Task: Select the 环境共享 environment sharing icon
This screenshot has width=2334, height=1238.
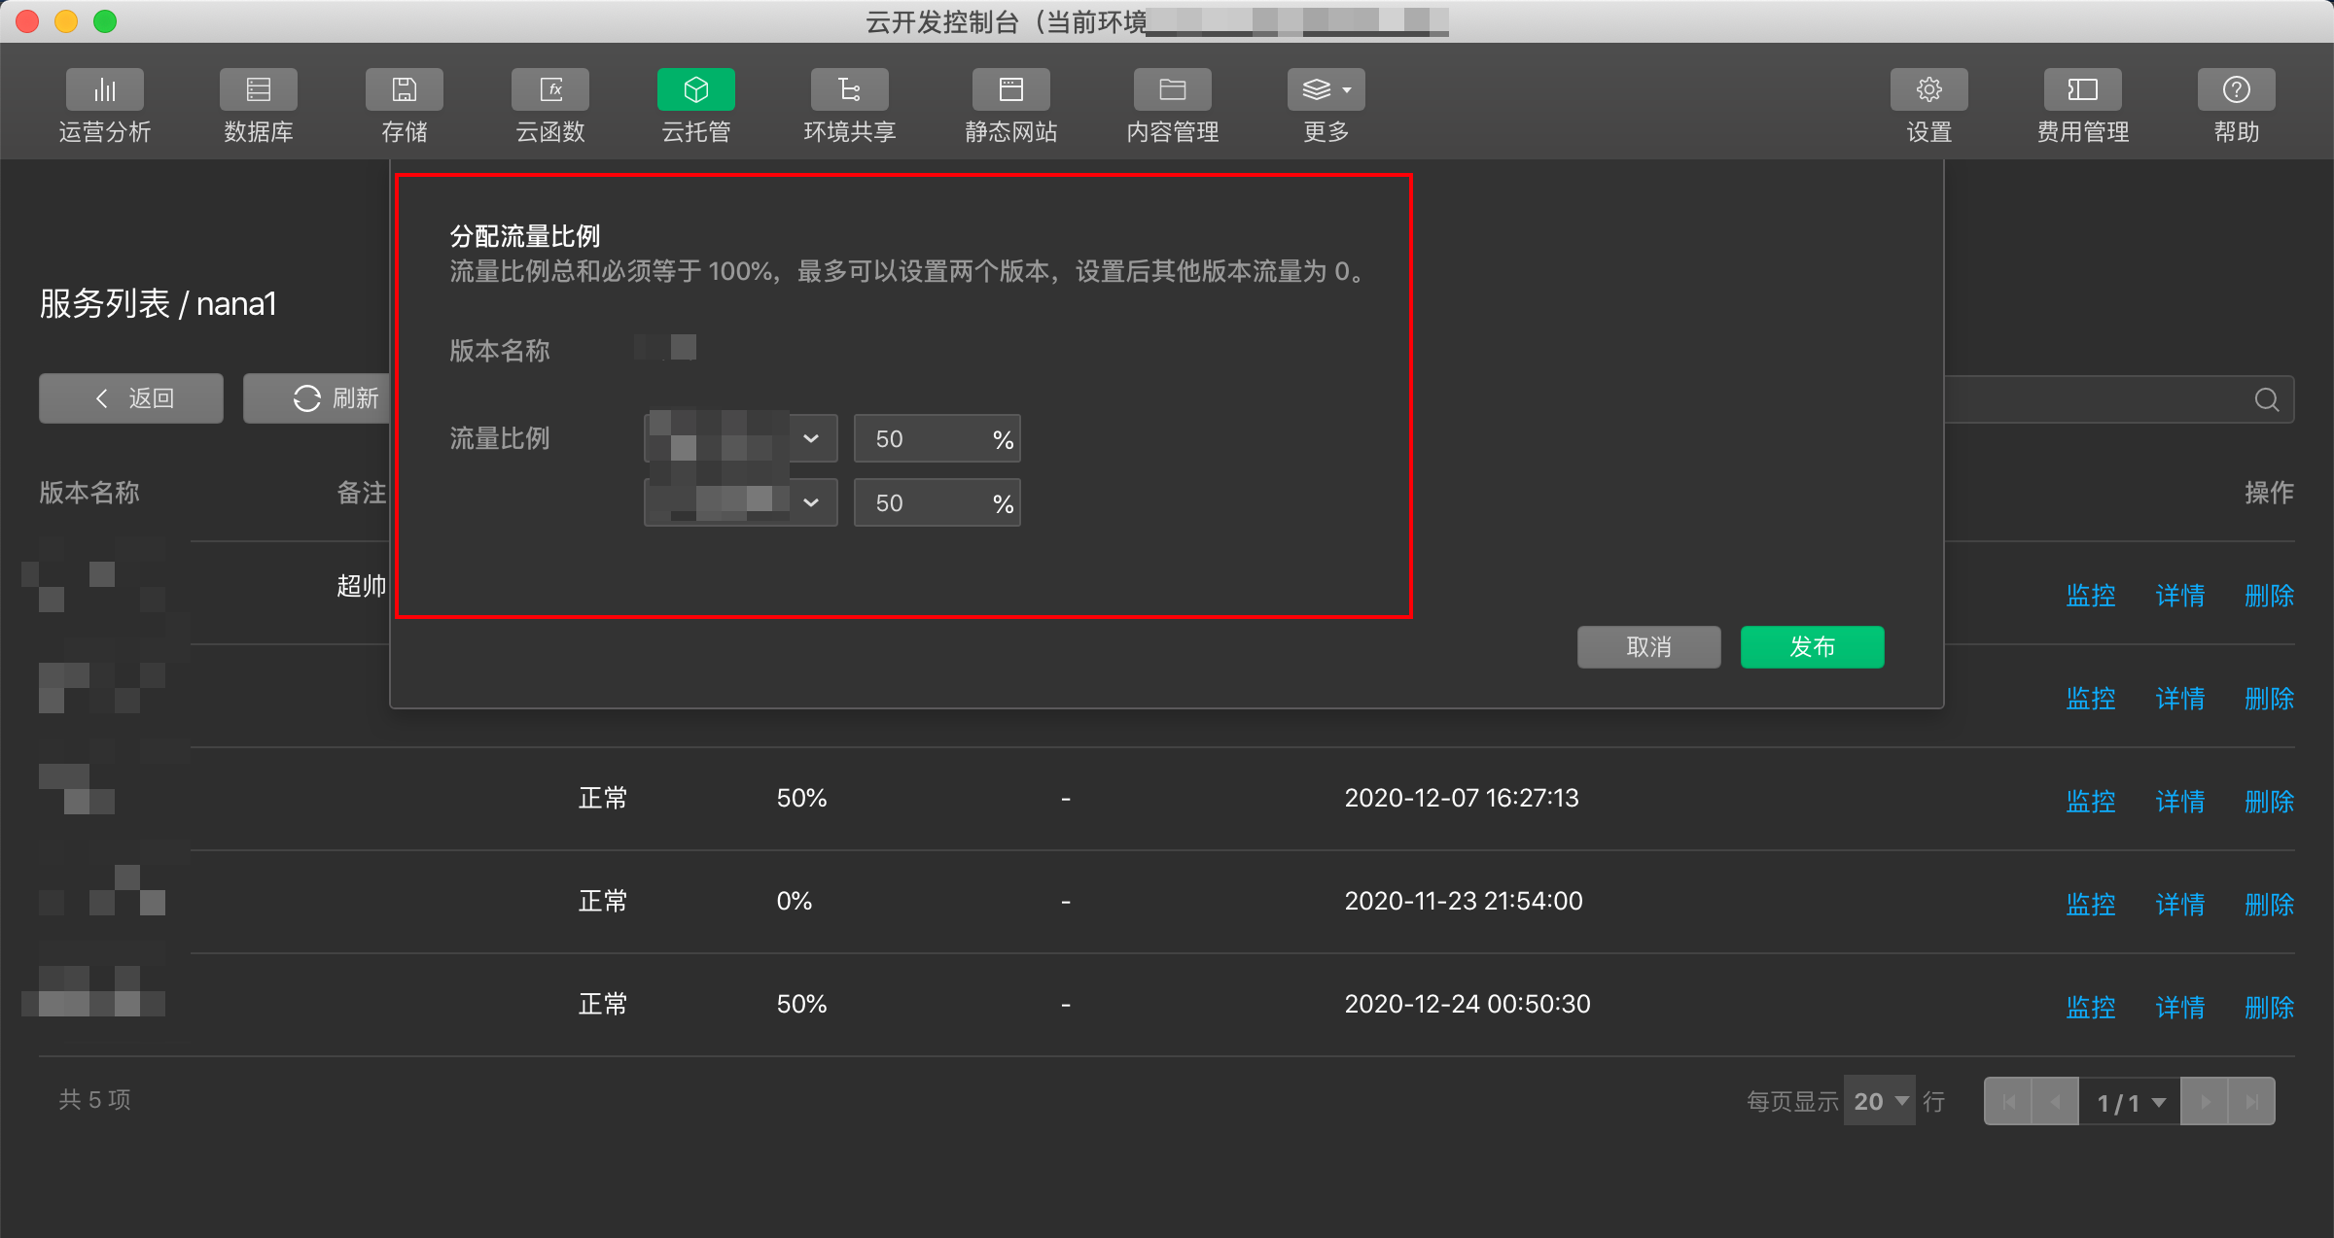Action: [849, 90]
